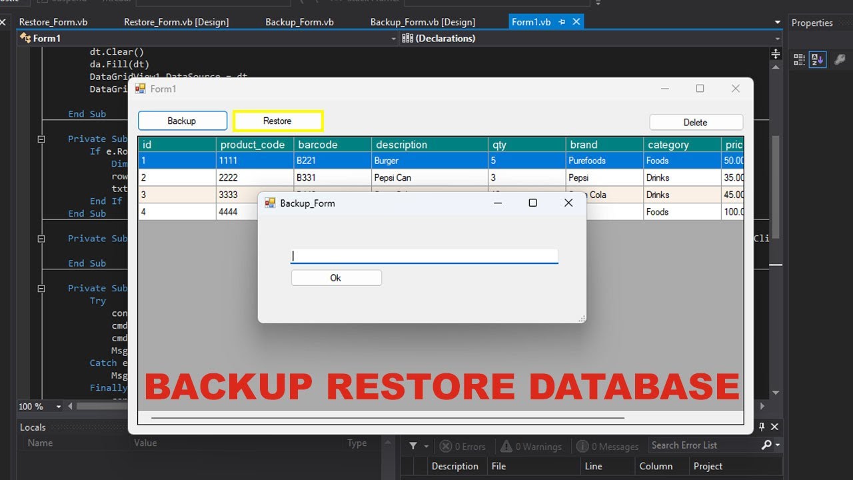Close the Backup_Form dialog
The width and height of the screenshot is (853, 480).
click(568, 203)
